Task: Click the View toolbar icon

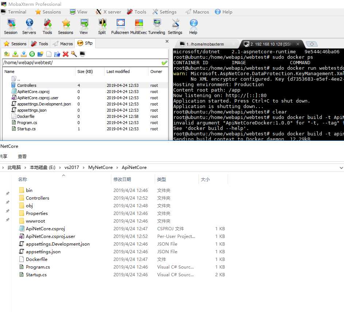Action: [x=84, y=27]
